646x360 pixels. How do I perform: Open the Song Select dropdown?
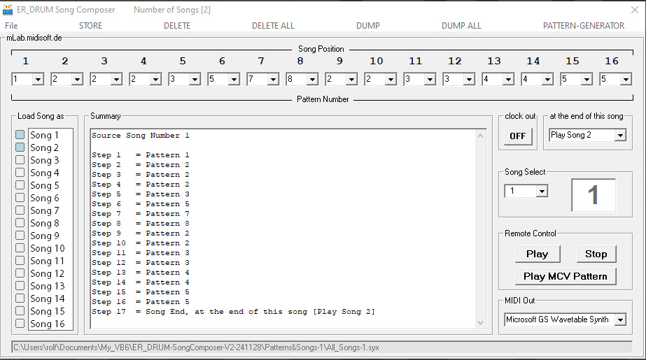541,192
